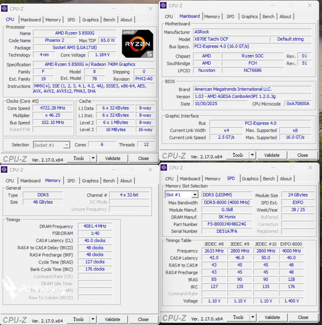Select Bench tab in Memory window
Viewport: 322px width, 325px height.
tap(109, 181)
